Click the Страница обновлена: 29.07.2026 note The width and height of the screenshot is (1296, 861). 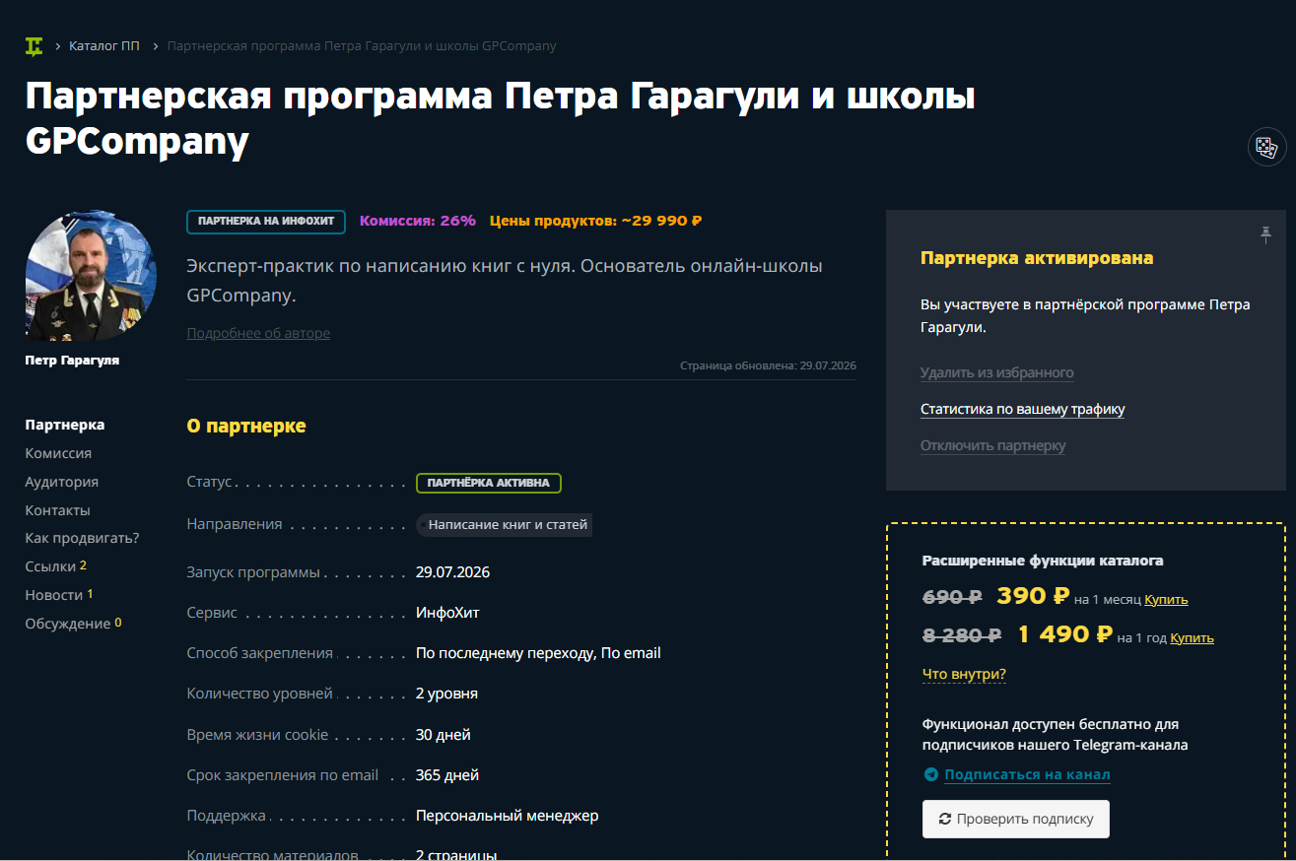pos(768,365)
